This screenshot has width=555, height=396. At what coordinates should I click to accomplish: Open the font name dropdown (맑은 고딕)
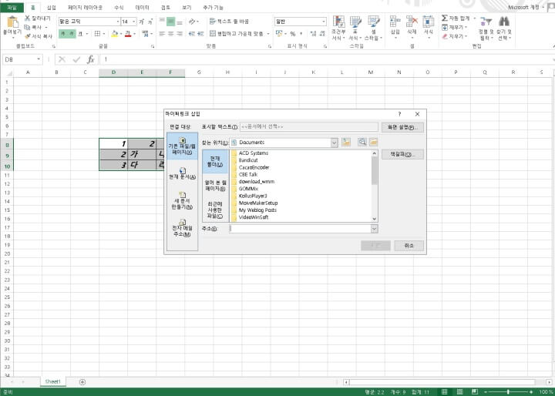pyautogui.click(x=118, y=22)
